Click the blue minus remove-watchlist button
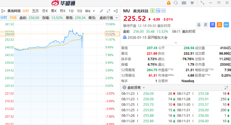Viewport: 231px width, 125px height. click(x=226, y=25)
